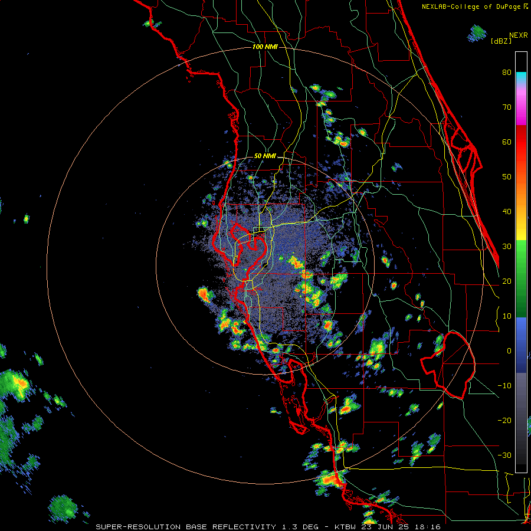The height and width of the screenshot is (531, 531).
Task: Select the "NEXLAB-College of DuPage" header text
Action: click(472, 6)
